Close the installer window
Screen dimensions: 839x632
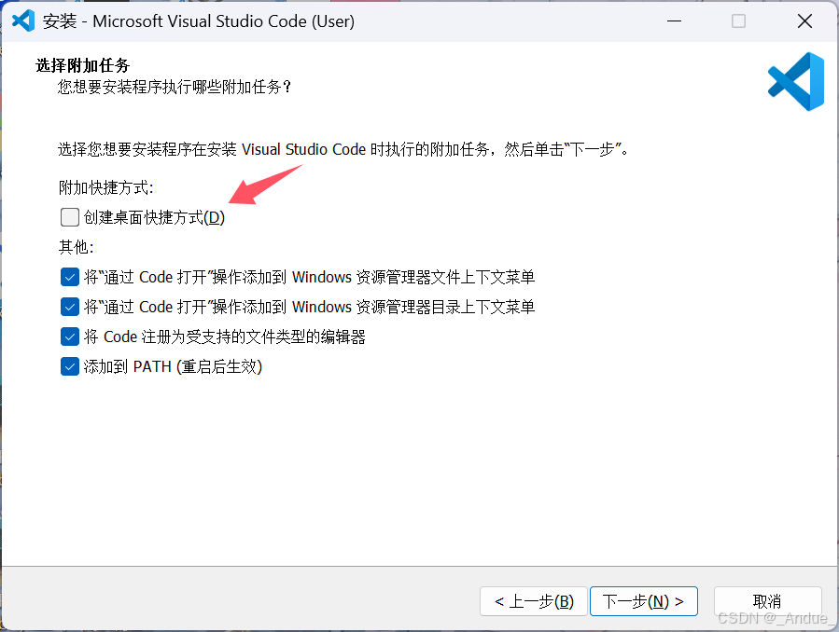click(804, 21)
